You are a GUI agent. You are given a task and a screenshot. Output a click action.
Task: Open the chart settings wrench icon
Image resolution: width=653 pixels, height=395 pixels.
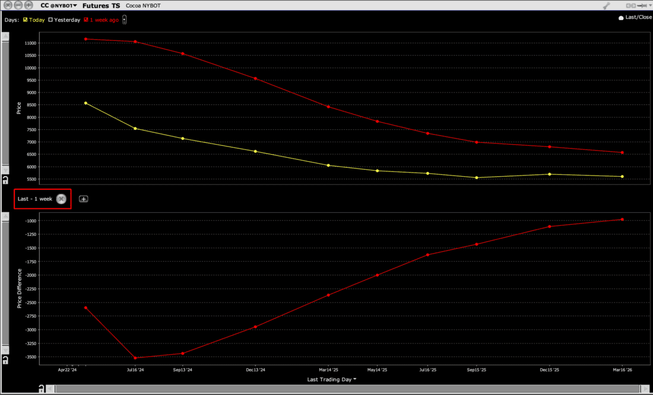pyautogui.click(x=606, y=5)
